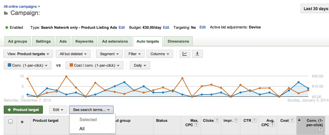Choose All from search terms menu
Screen dimensions: 329x135
click(82, 129)
